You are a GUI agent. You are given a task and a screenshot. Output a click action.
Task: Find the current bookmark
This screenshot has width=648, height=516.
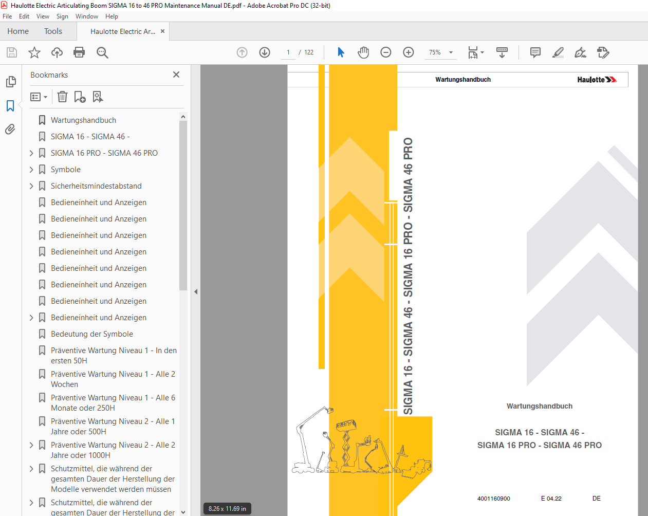pos(98,97)
